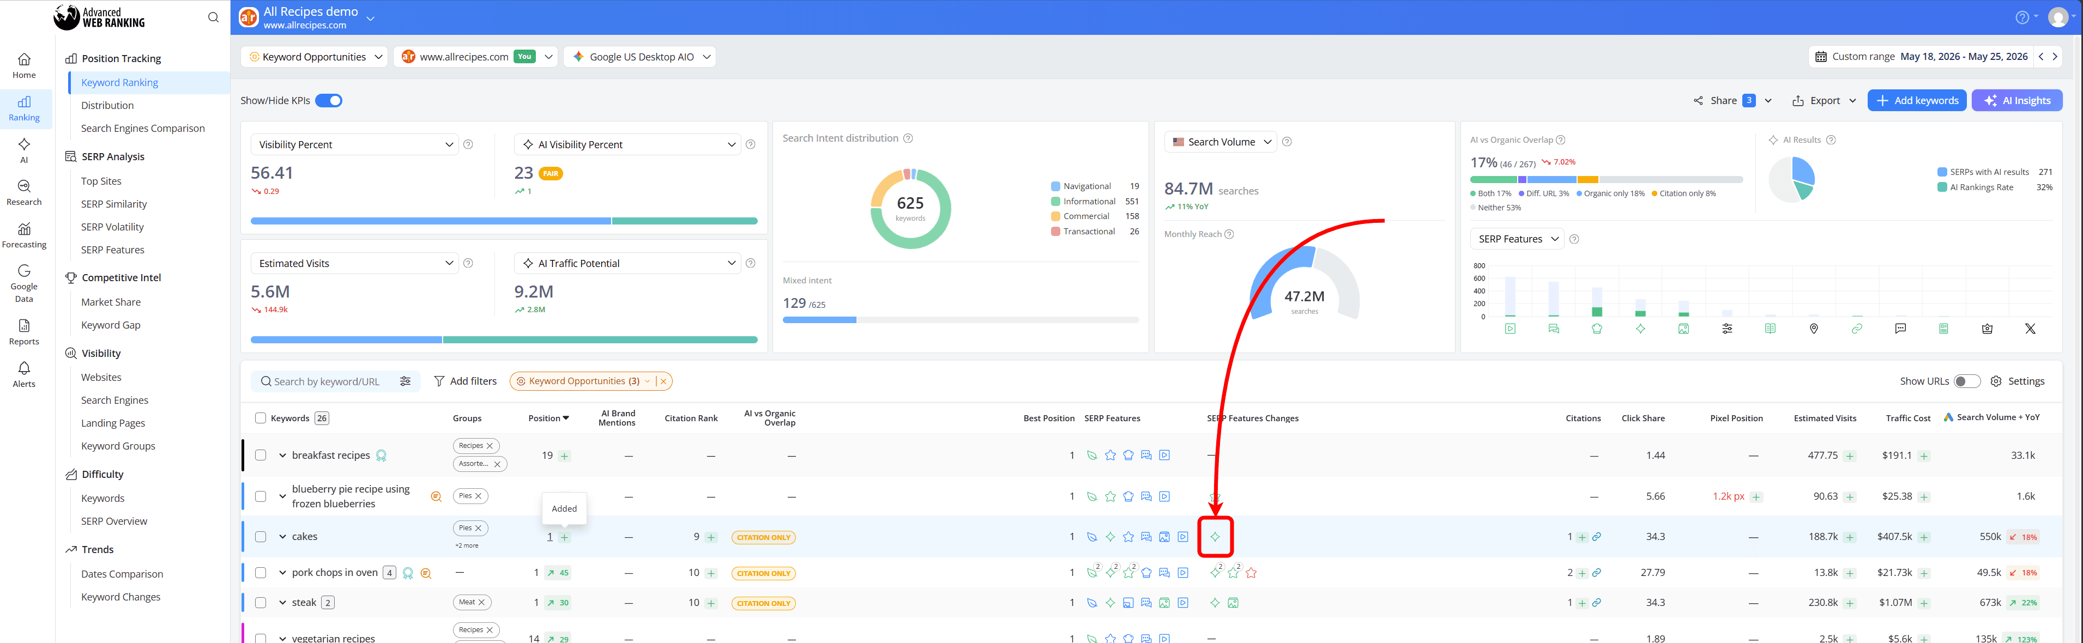Click the AI vs Organic Overlap colored bar
The height and width of the screenshot is (643, 2083).
[x=1606, y=179]
